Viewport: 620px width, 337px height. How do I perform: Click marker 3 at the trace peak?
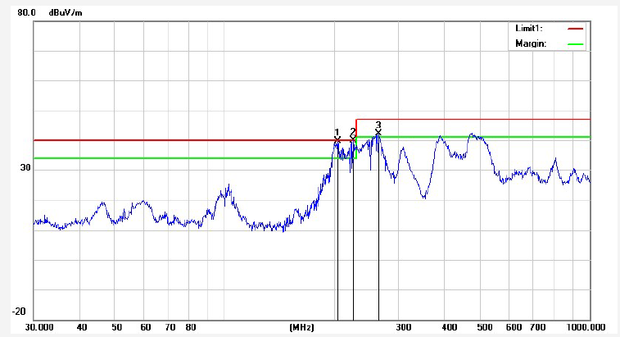coord(378,129)
